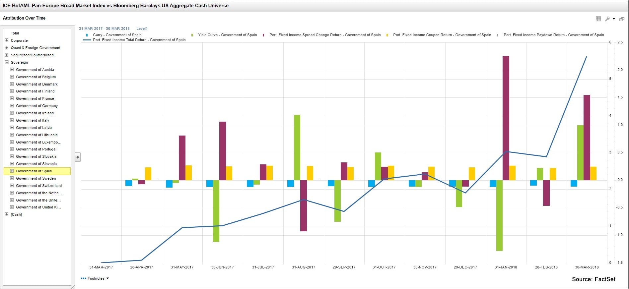Collapse the left panel with arrow handle
This screenshot has width=629, height=289.
click(77, 157)
